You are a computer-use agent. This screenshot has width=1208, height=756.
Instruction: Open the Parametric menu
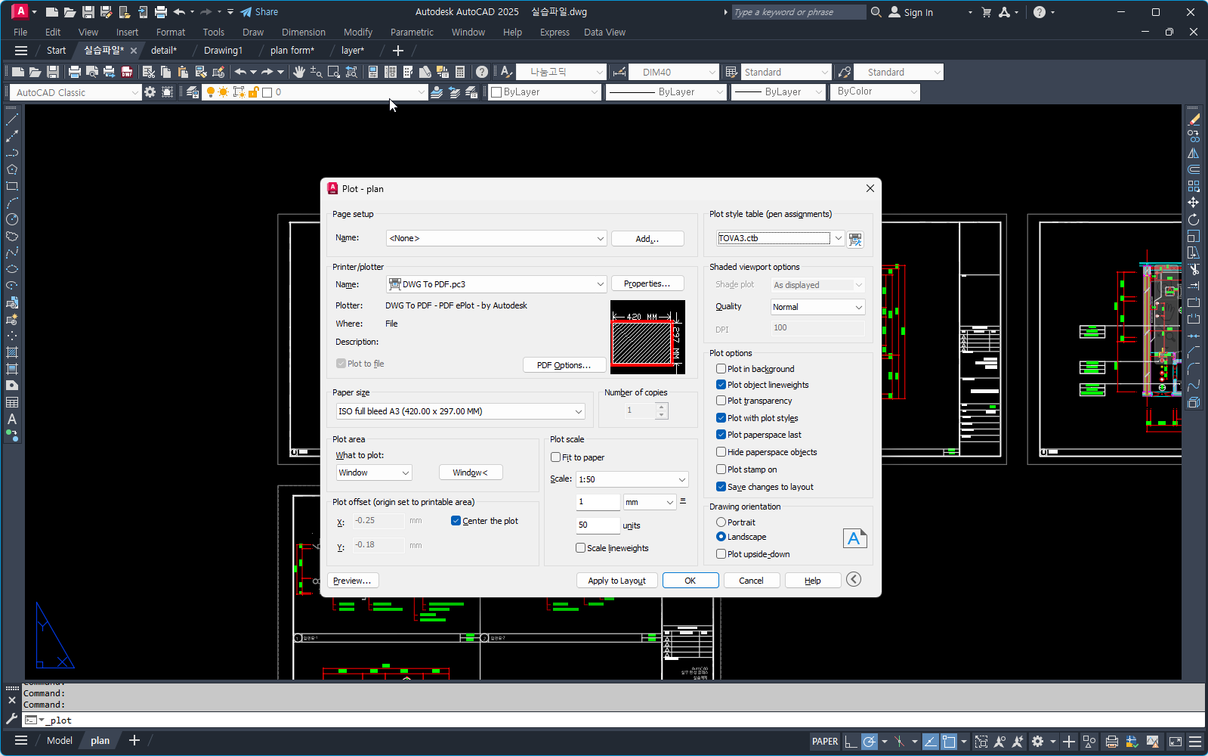point(412,33)
